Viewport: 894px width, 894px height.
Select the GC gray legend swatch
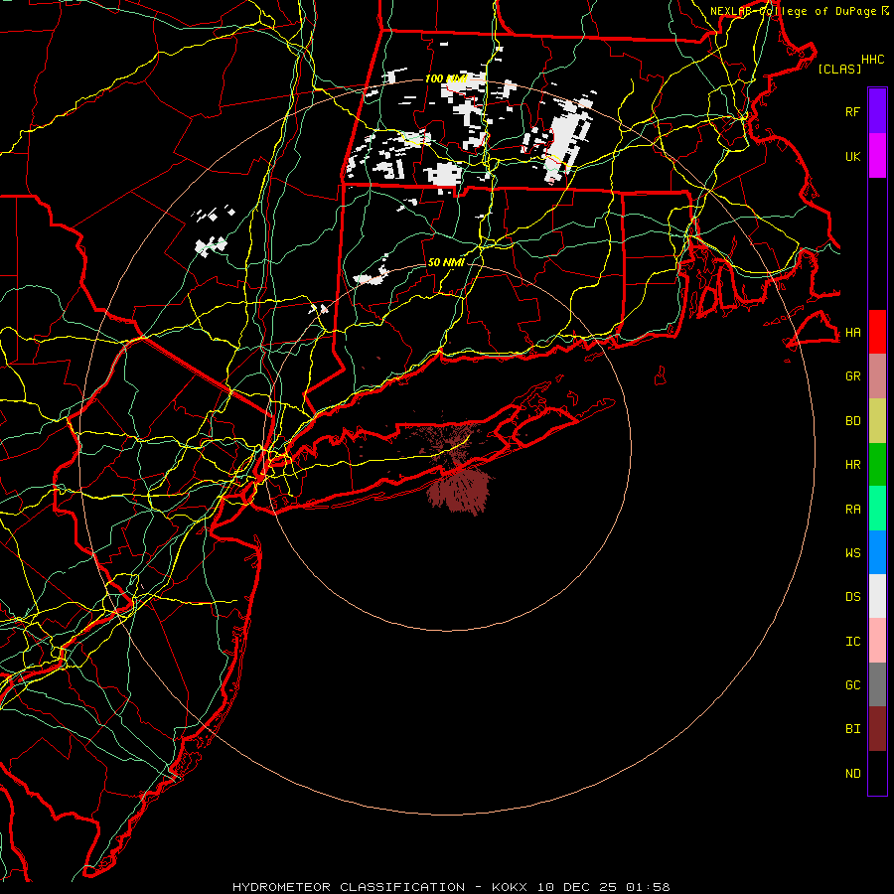(877, 684)
